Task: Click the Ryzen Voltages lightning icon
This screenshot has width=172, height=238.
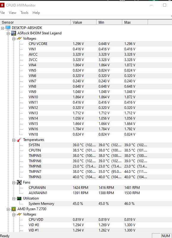Action: [x=19, y=214]
